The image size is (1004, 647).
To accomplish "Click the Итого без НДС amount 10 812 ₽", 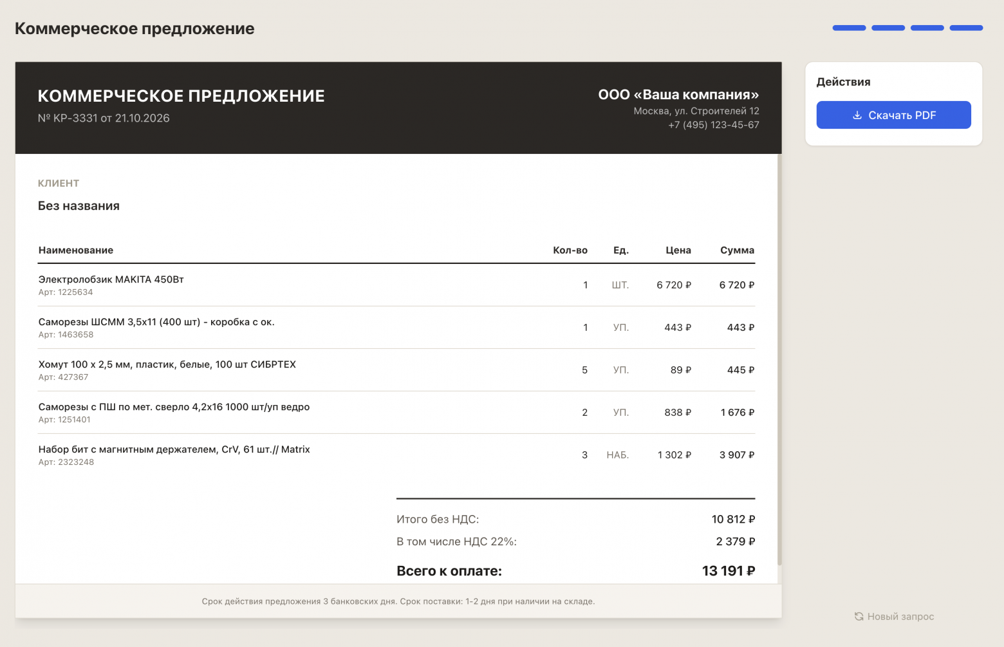I will pyautogui.click(x=734, y=520).
